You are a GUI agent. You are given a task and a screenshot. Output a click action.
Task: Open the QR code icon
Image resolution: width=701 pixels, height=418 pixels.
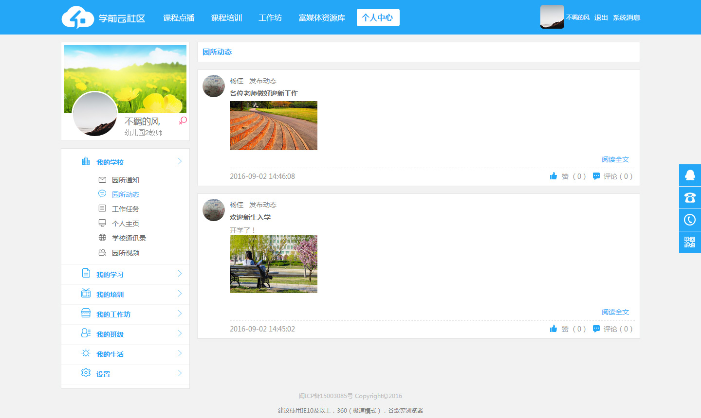coord(690,242)
